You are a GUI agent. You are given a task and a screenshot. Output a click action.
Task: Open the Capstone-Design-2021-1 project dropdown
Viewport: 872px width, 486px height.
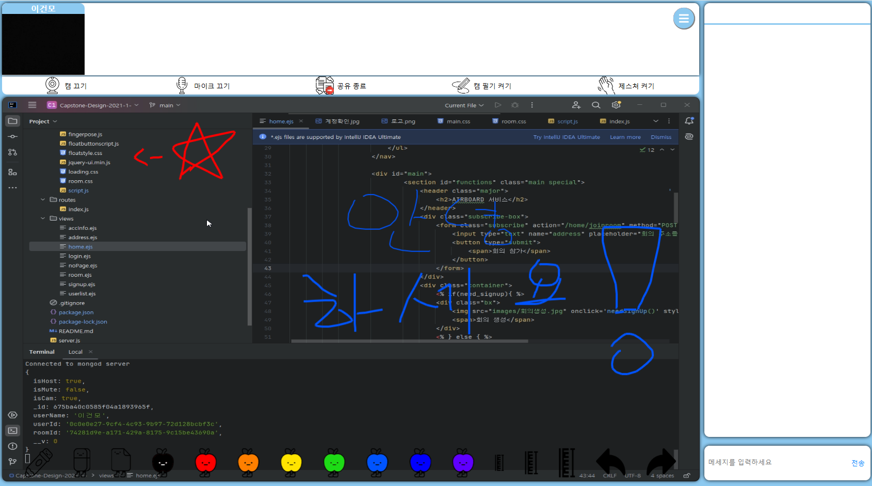pos(93,105)
